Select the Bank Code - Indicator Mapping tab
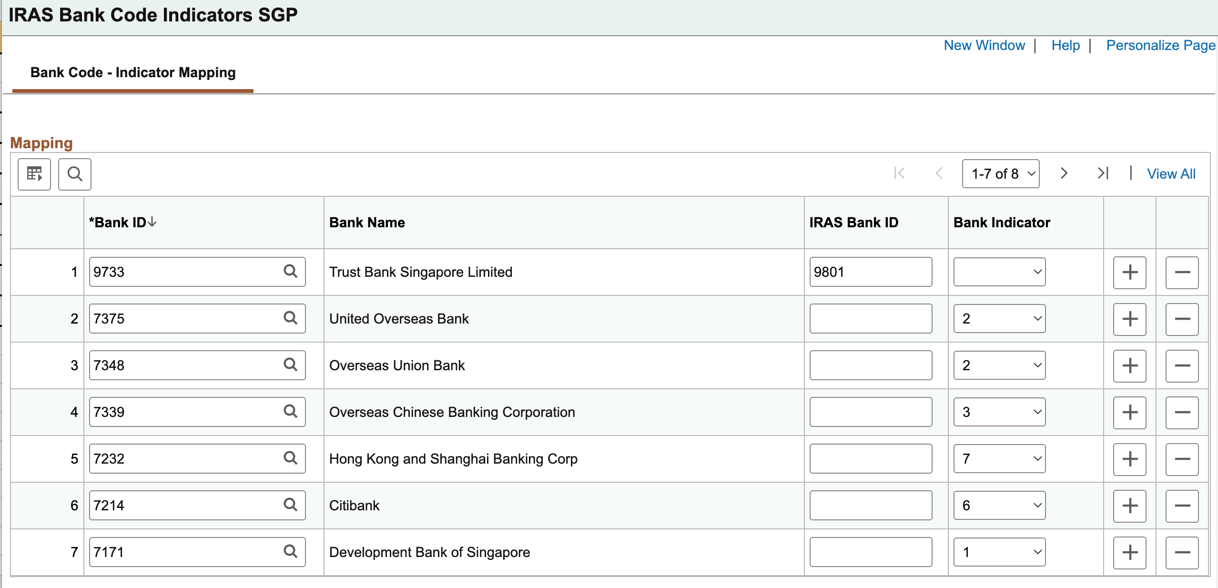1218x588 pixels. pos(133,72)
